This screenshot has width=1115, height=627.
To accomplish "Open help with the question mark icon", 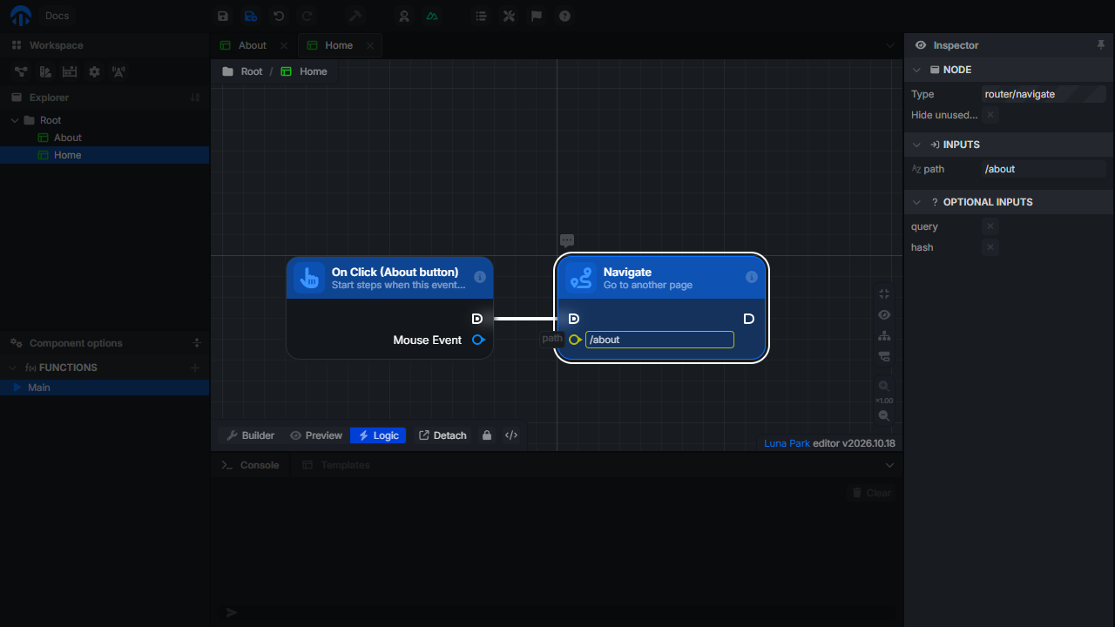I will coord(564,16).
